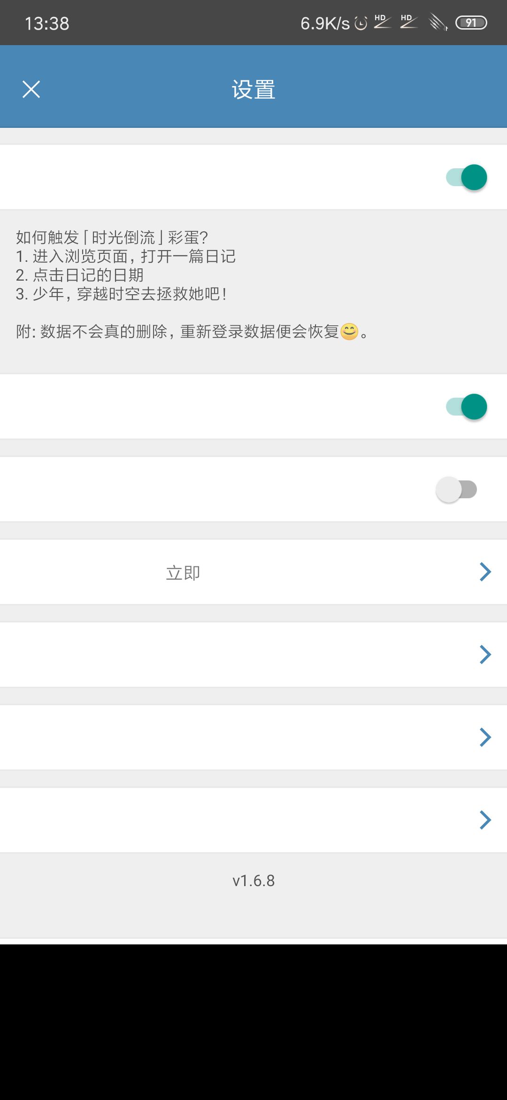Open the chevron in the 立即 row
This screenshot has width=507, height=1100.
pyautogui.click(x=485, y=572)
